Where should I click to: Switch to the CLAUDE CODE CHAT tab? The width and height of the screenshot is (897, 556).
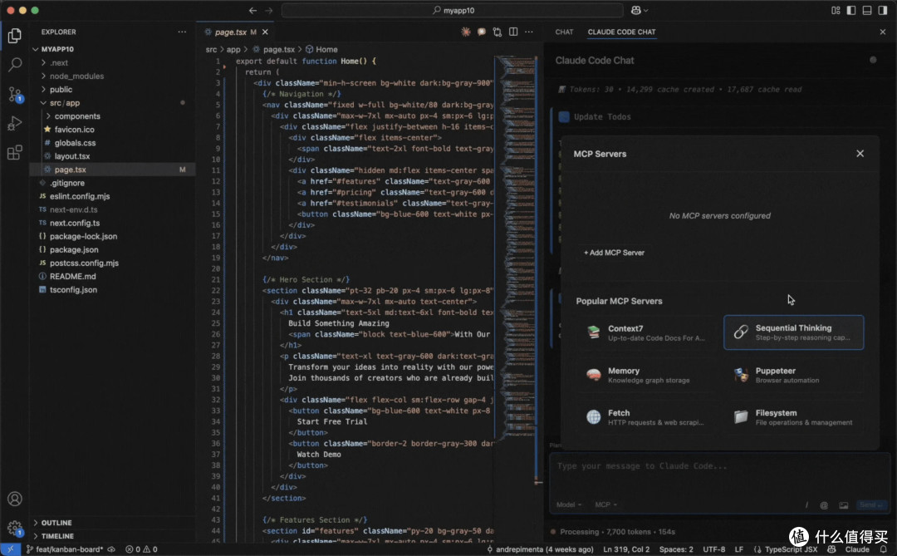[621, 32]
